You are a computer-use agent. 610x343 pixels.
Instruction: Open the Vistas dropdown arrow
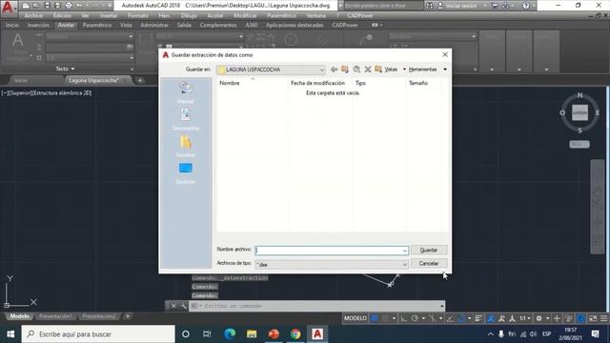(x=404, y=70)
